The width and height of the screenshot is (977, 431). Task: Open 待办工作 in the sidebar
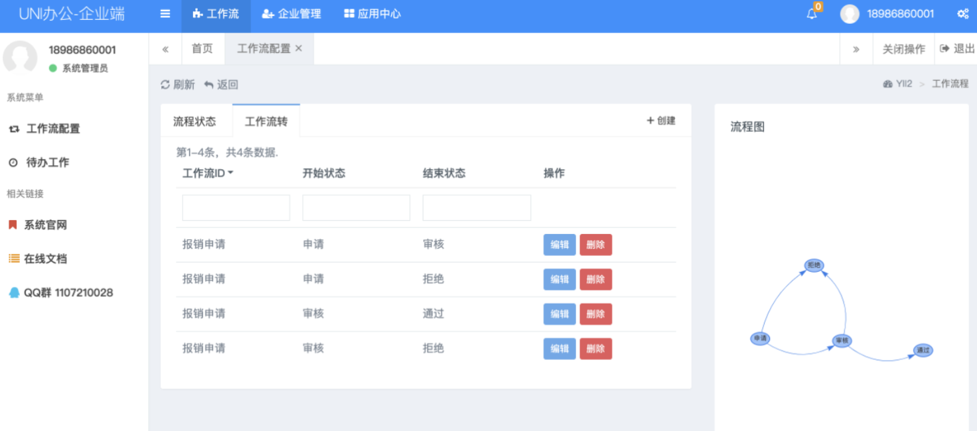coord(47,162)
